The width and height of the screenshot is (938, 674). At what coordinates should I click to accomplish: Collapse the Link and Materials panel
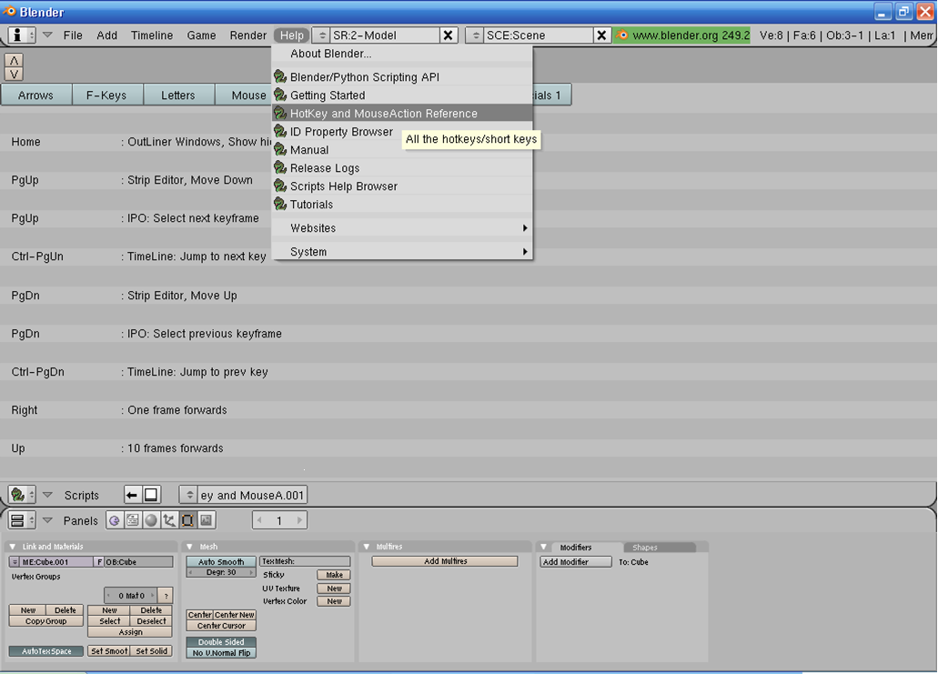tap(13, 547)
